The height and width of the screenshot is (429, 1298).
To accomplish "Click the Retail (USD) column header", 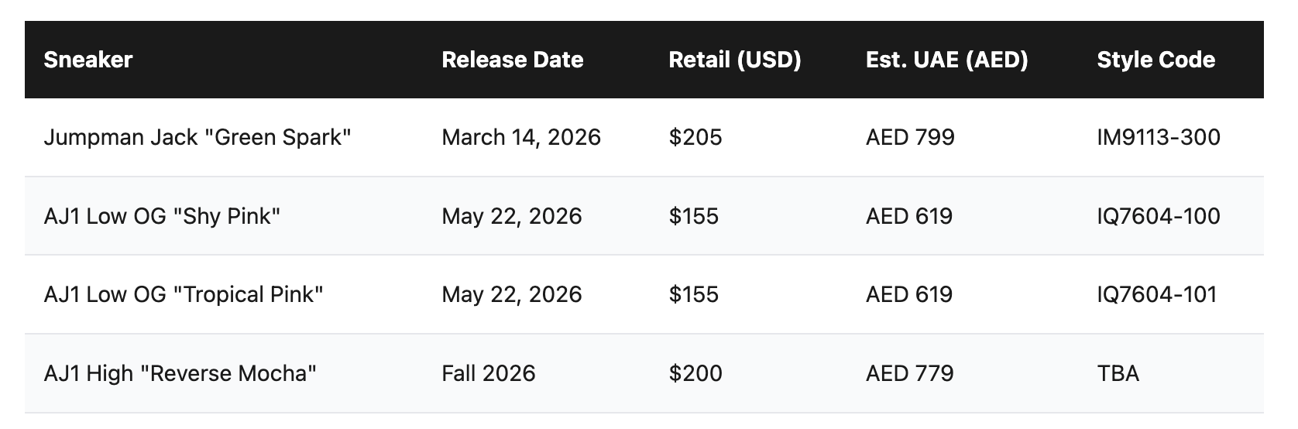I will tap(734, 60).
